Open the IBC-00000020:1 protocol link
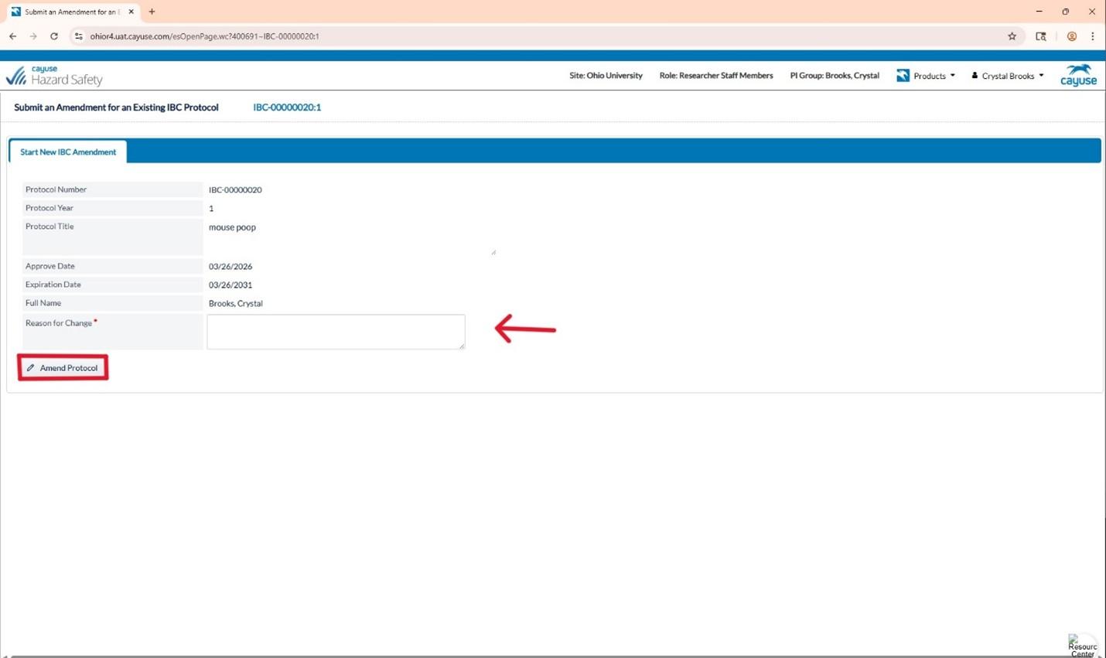This screenshot has width=1106, height=658. point(286,107)
